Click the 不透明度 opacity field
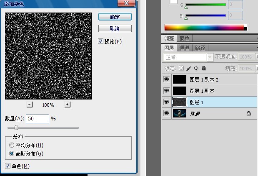Viewport: 258px width, 176px height. pos(246,57)
